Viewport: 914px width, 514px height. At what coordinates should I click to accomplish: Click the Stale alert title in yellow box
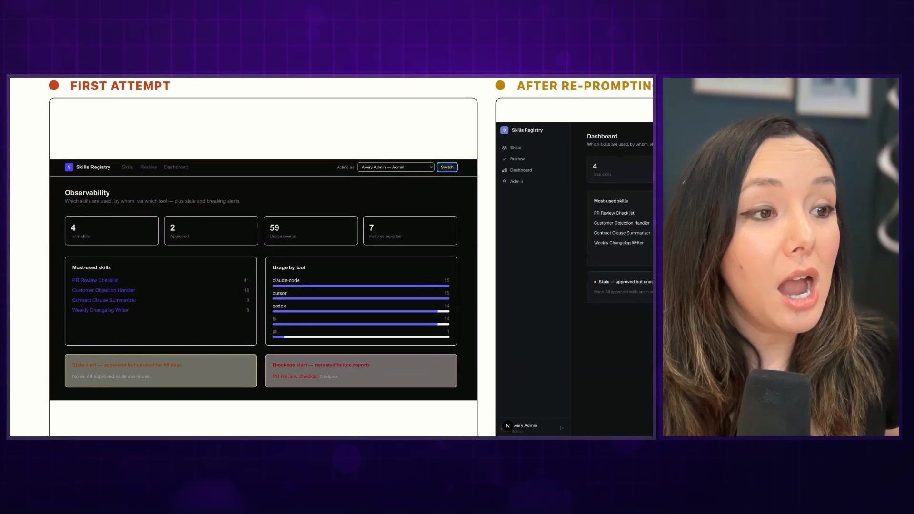[x=127, y=365]
